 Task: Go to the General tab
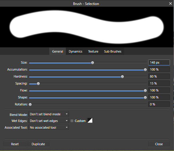(x=57, y=51)
